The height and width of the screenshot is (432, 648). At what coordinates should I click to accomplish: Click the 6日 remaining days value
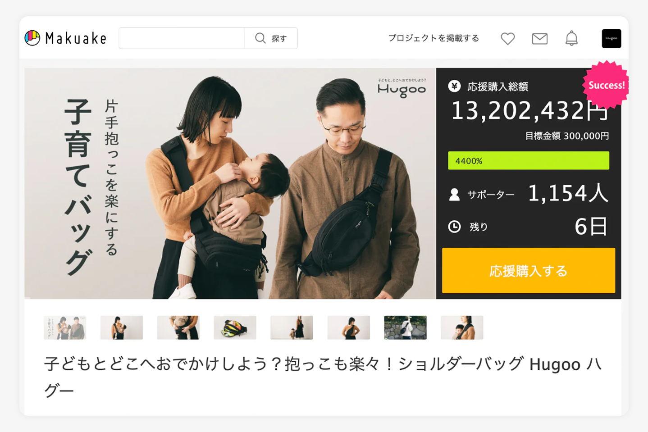click(591, 227)
